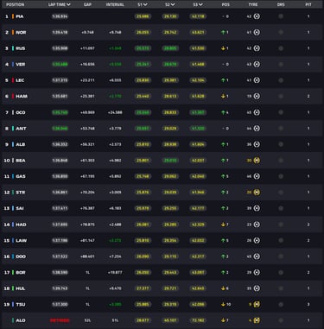The width and height of the screenshot is (324, 329).
Task: Click HAM's white tyre icon
Action: pyautogui.click(x=257, y=96)
